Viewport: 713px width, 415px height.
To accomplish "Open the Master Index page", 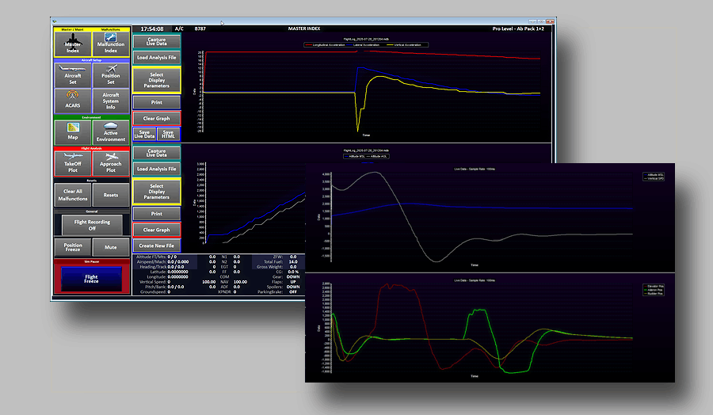I will click(x=73, y=43).
